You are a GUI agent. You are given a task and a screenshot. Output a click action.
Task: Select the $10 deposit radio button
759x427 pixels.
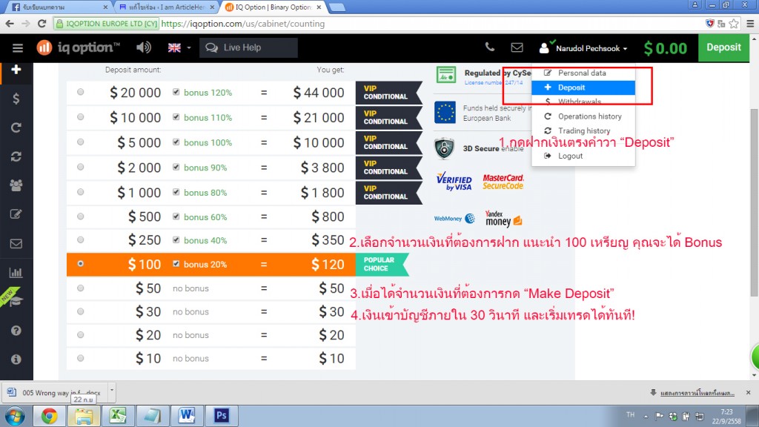click(80, 358)
